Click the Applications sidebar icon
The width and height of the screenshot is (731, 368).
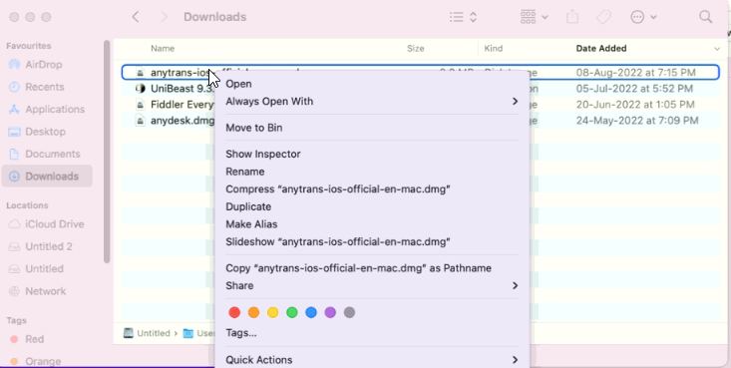point(14,109)
